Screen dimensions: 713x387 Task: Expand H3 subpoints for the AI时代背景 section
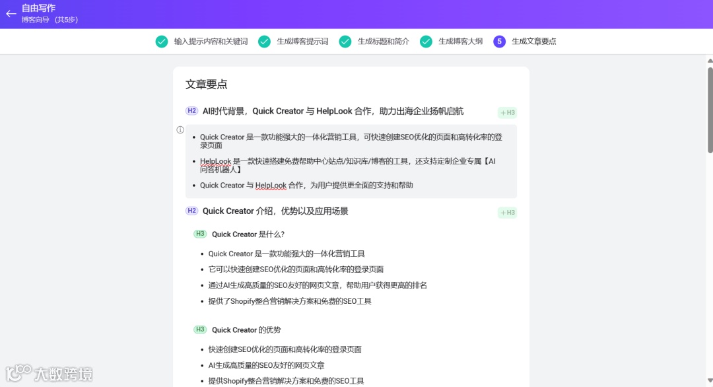pos(506,112)
